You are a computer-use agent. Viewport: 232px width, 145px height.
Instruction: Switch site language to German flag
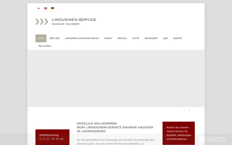point(53,9)
